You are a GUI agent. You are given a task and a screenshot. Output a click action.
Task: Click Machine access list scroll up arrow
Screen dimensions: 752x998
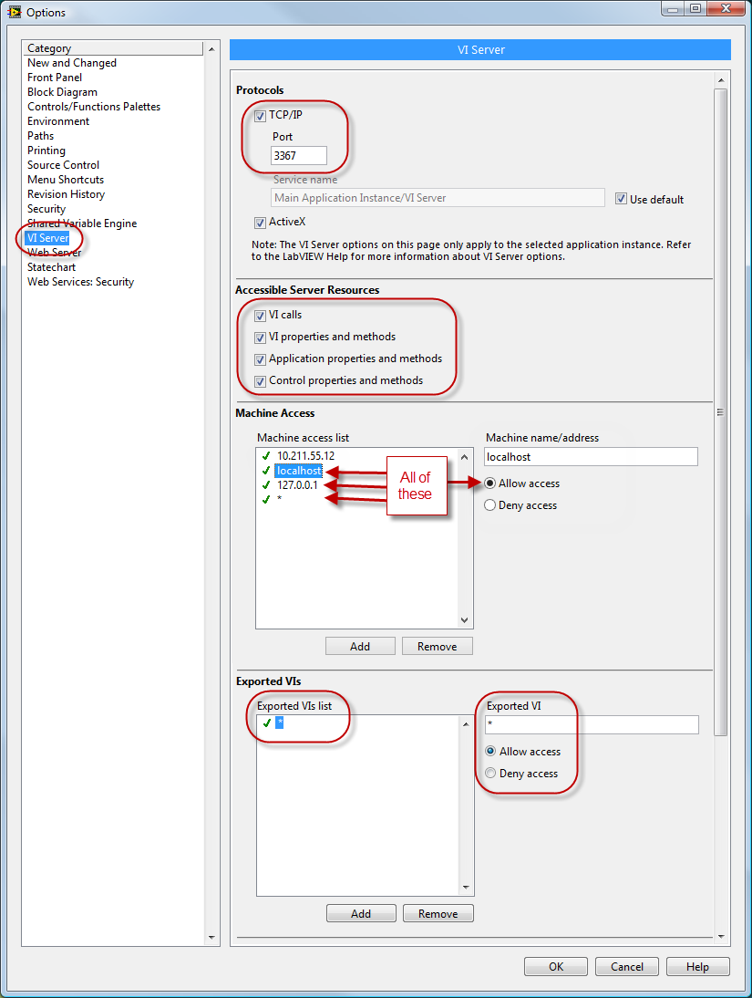pyautogui.click(x=465, y=457)
